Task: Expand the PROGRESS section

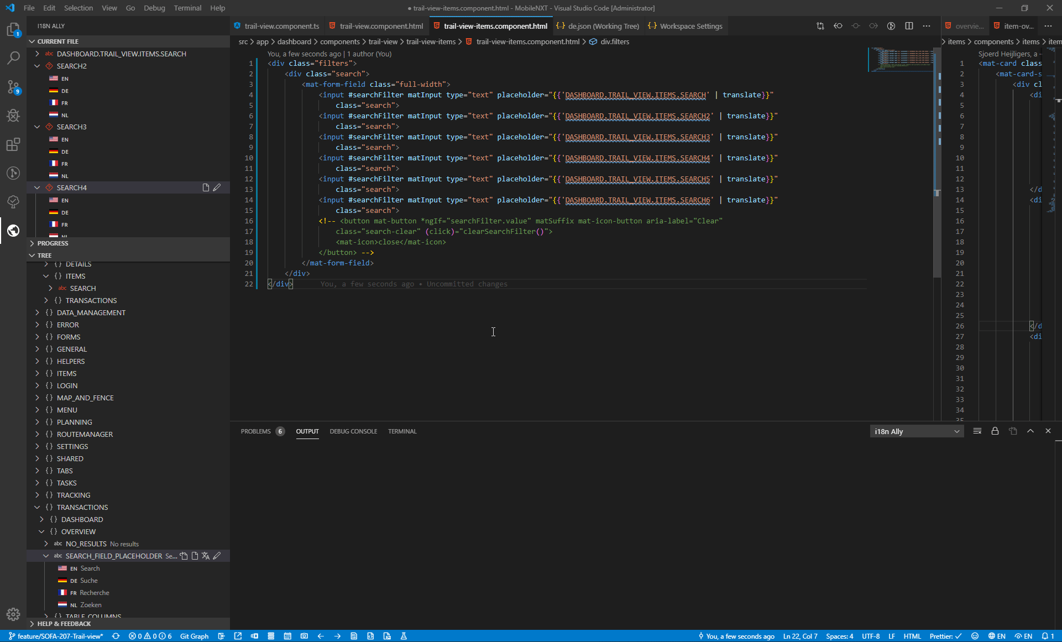Action: coord(53,243)
